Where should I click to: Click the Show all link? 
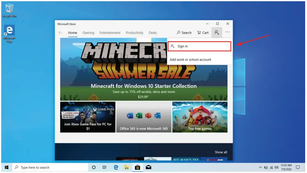point(221,152)
